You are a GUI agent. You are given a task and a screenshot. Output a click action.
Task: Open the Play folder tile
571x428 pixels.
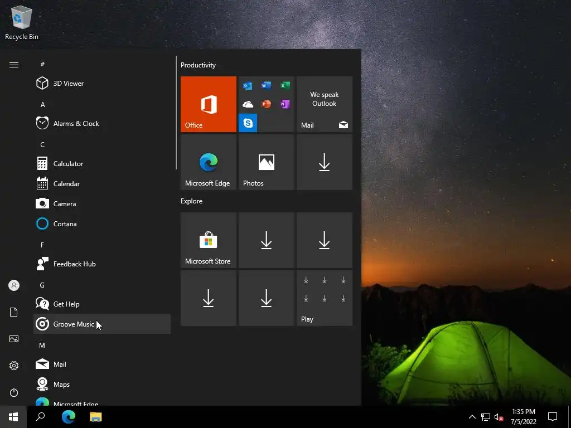click(325, 298)
